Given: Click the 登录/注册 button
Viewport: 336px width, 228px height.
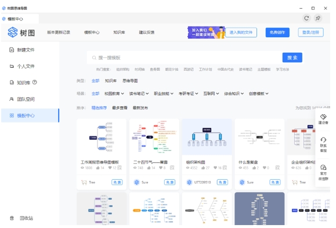Looking at the screenshot, I should [x=310, y=32].
